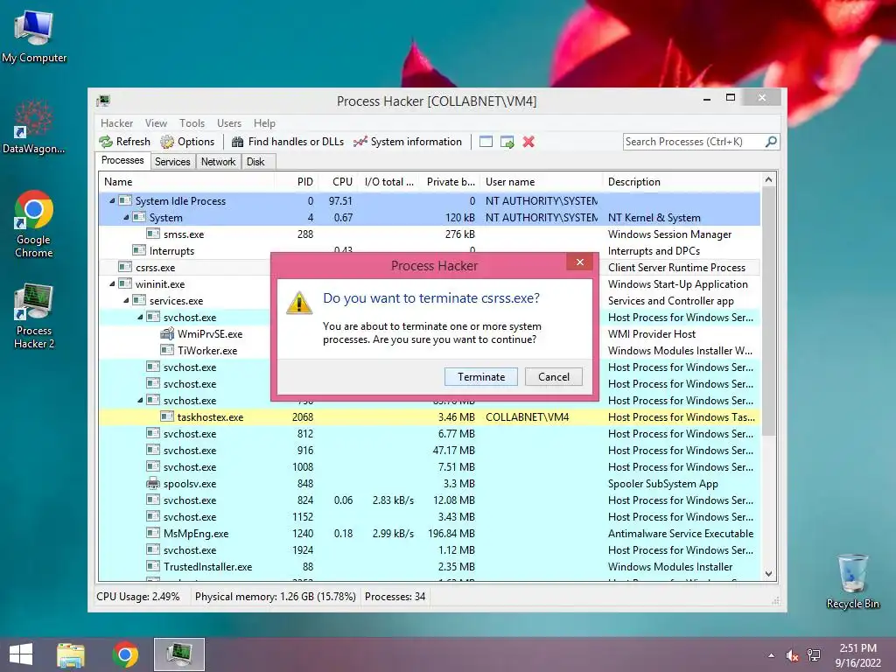
Task: Close the Process Hacker confirmation dialog
Action: pos(580,262)
